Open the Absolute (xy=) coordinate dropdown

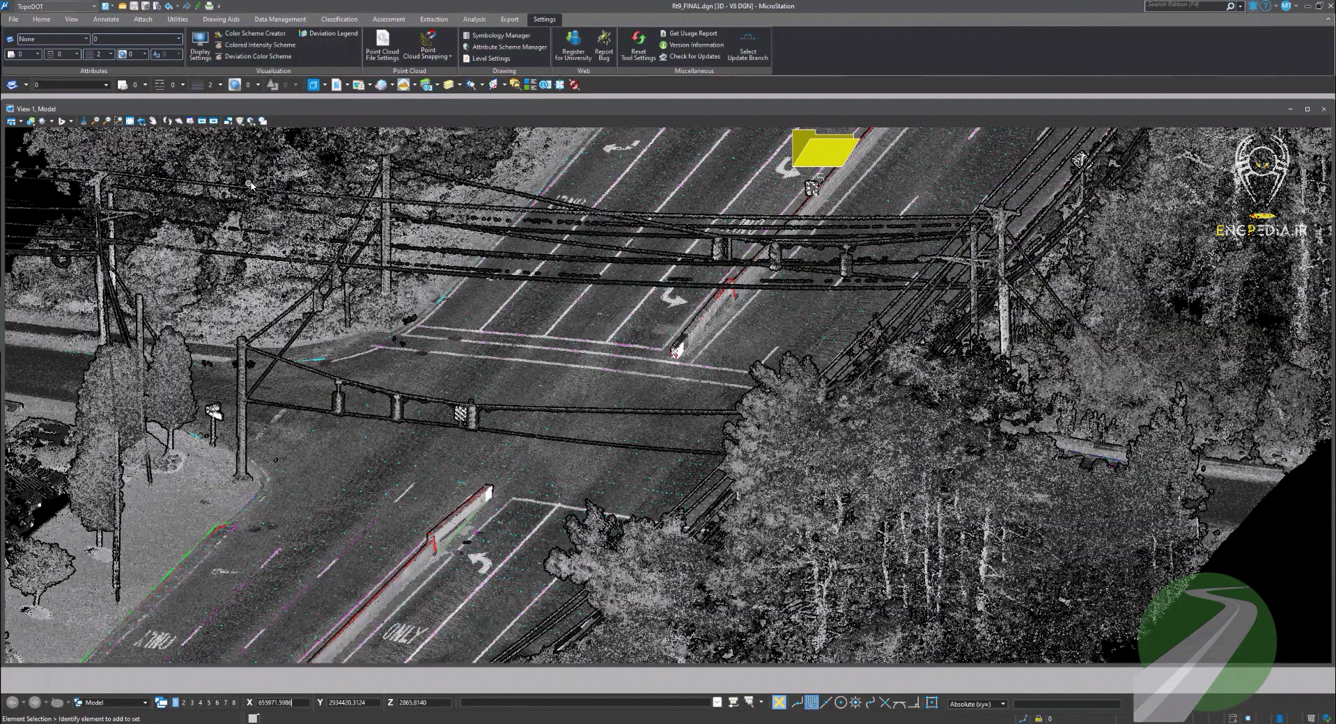tap(977, 704)
